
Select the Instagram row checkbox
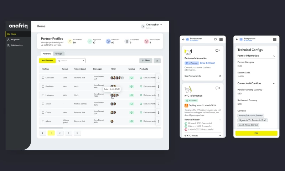point(43,95)
